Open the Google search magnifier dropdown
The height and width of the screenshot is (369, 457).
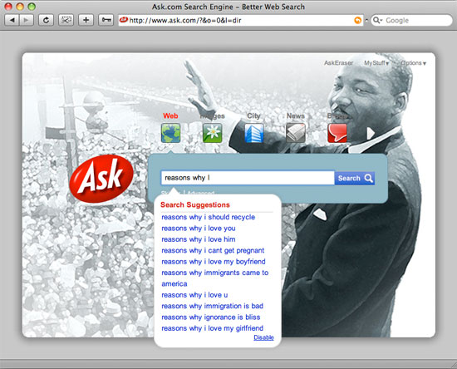[377, 20]
